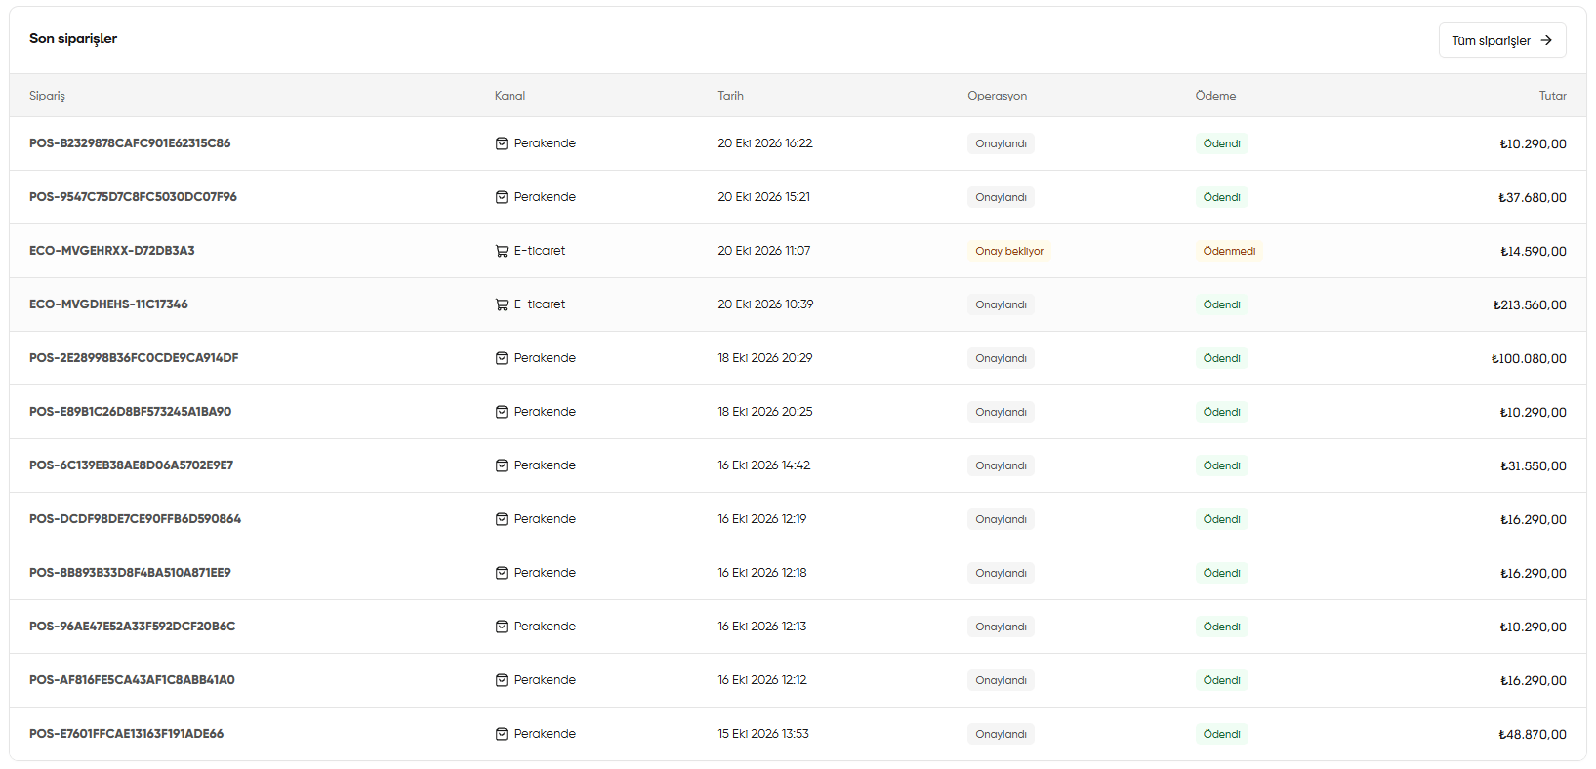Click the bag icon in row POS-6C139EB38AE8D06A5702E9E7
Screen dimensions: 1596x769
[502, 465]
